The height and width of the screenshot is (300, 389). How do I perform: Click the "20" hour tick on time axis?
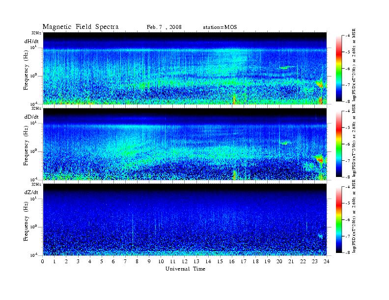pyautogui.click(x=279, y=261)
